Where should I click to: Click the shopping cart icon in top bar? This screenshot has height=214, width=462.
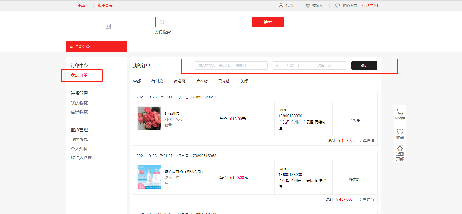(x=307, y=6)
